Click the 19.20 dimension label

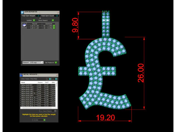tap(106, 117)
